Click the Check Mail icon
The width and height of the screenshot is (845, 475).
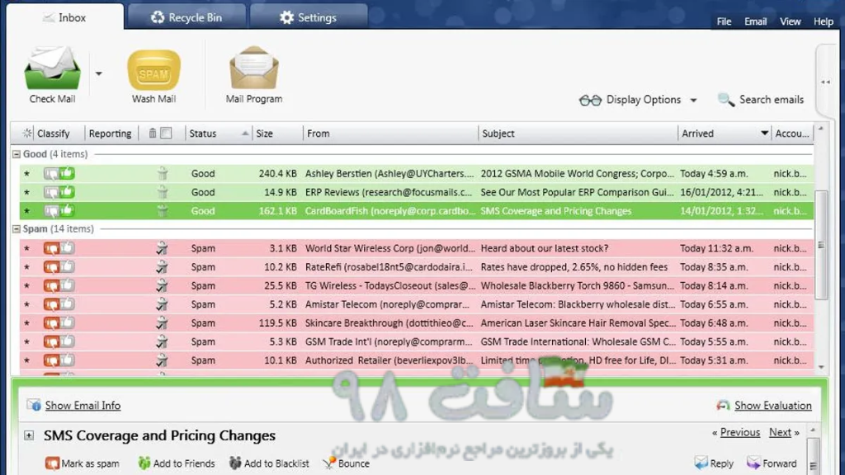(52, 68)
